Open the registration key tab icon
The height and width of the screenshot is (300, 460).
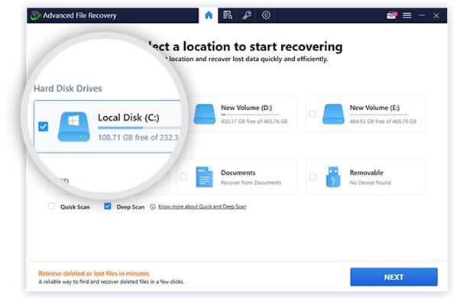tap(247, 15)
